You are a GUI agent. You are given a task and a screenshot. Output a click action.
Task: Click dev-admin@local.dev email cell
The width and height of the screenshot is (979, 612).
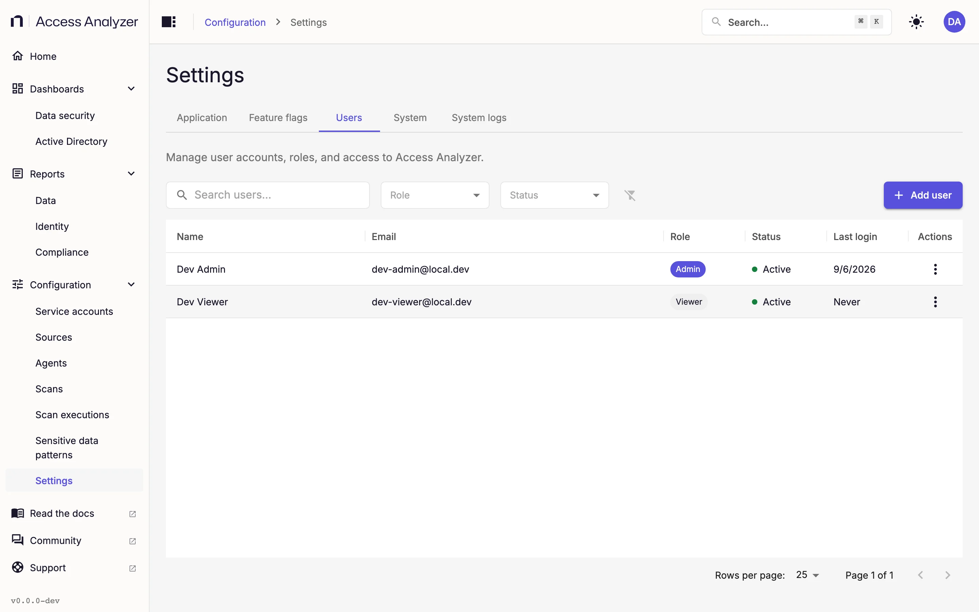pos(420,269)
